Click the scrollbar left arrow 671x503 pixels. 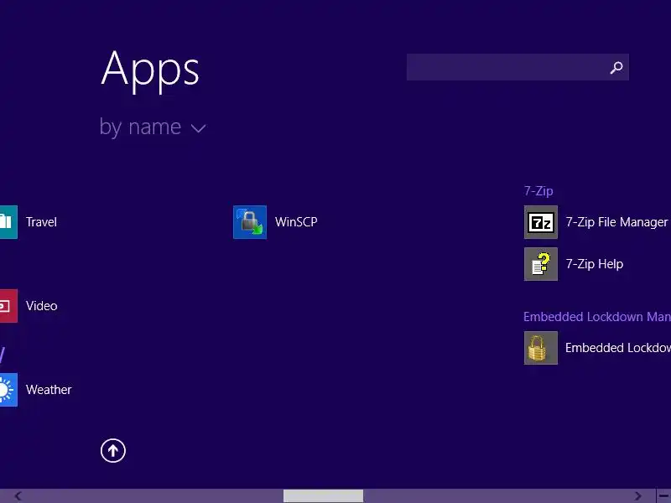[18, 496]
